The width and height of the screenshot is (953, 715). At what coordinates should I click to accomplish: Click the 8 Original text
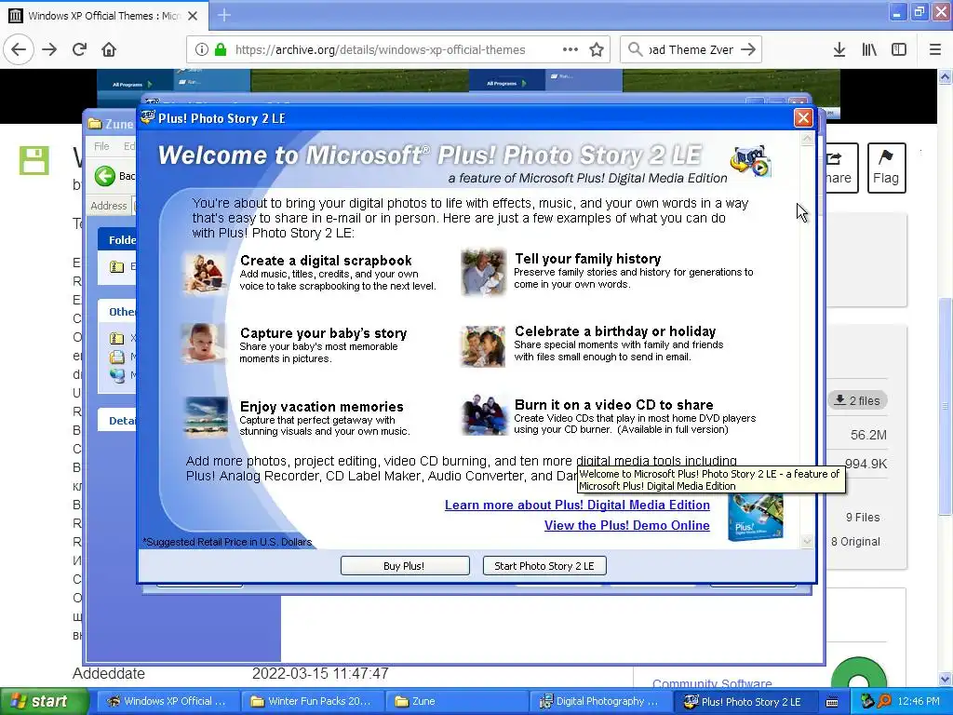856,542
